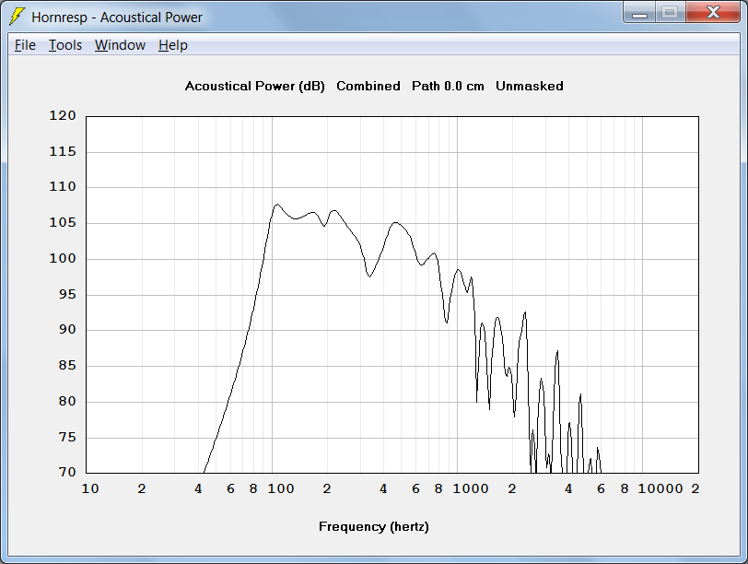Click the 'Combined' label above chart

368,87
